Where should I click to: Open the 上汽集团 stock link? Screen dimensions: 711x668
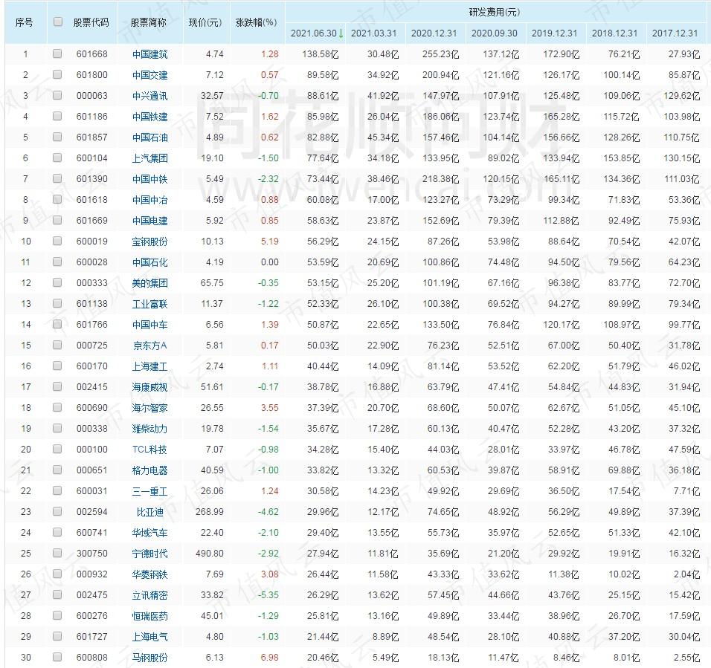pyautogui.click(x=149, y=158)
